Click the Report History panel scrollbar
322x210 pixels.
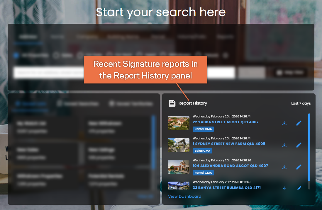[x=309, y=147]
